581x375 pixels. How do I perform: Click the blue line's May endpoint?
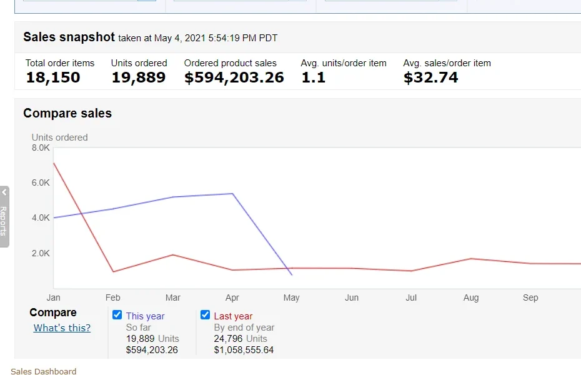click(x=292, y=274)
